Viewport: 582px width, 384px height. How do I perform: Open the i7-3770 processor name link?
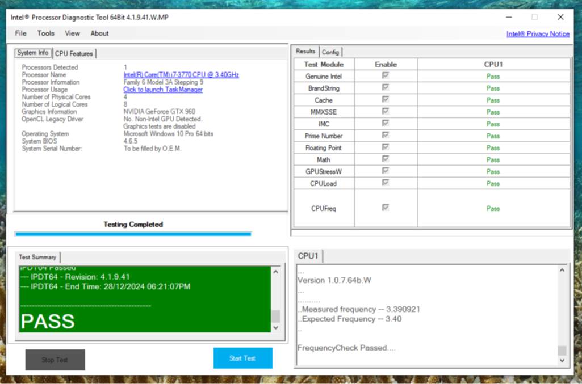pyautogui.click(x=181, y=75)
